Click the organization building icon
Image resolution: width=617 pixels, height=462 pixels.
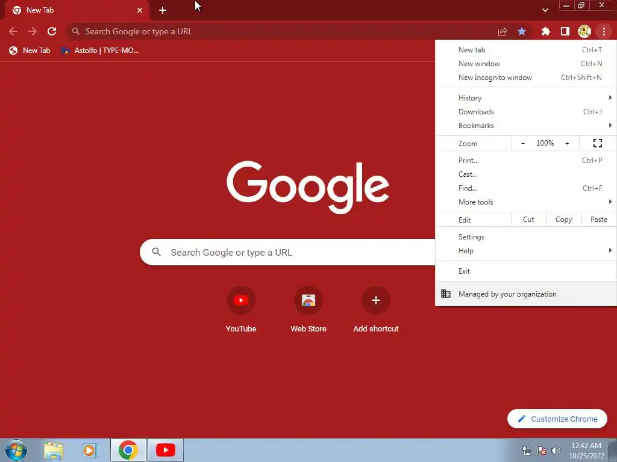tap(446, 294)
